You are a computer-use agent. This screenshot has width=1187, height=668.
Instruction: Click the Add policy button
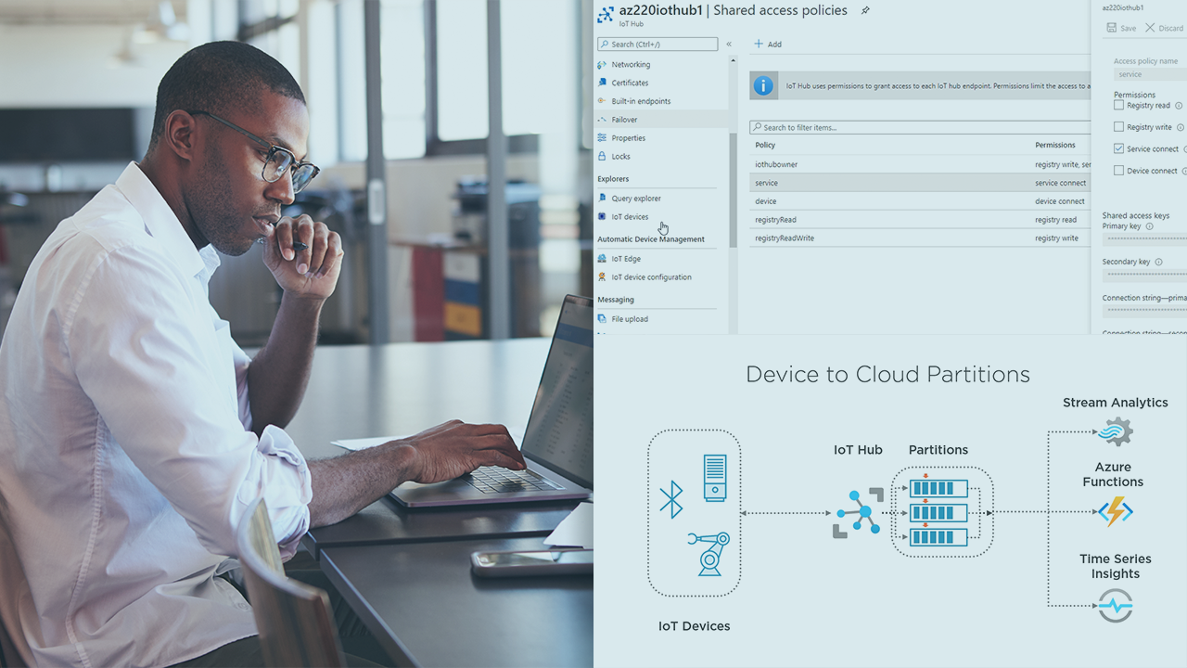click(x=768, y=45)
